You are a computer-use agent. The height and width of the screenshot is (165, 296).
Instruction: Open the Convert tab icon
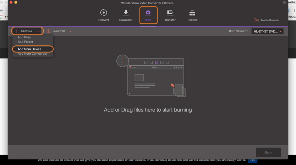click(x=104, y=13)
